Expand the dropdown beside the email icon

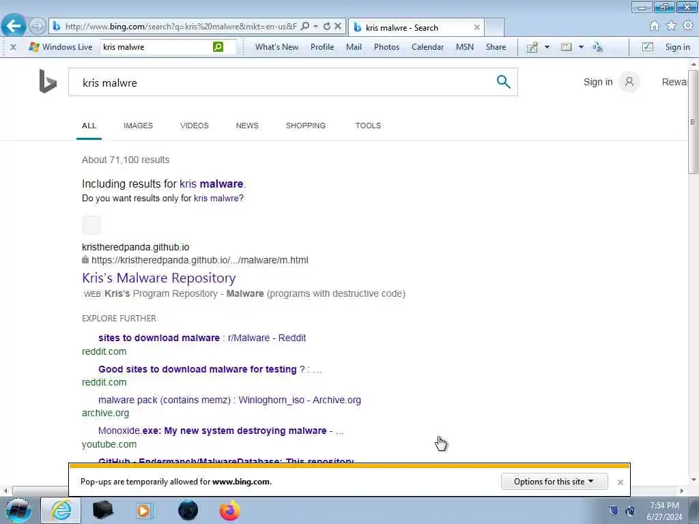(581, 47)
